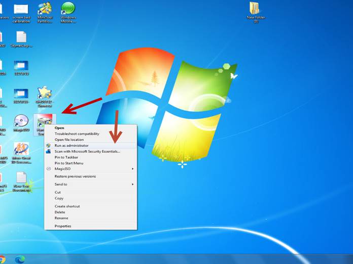Scan with Microsoft Security Essentials
Viewport: 353px width, 264px height.
click(x=87, y=151)
